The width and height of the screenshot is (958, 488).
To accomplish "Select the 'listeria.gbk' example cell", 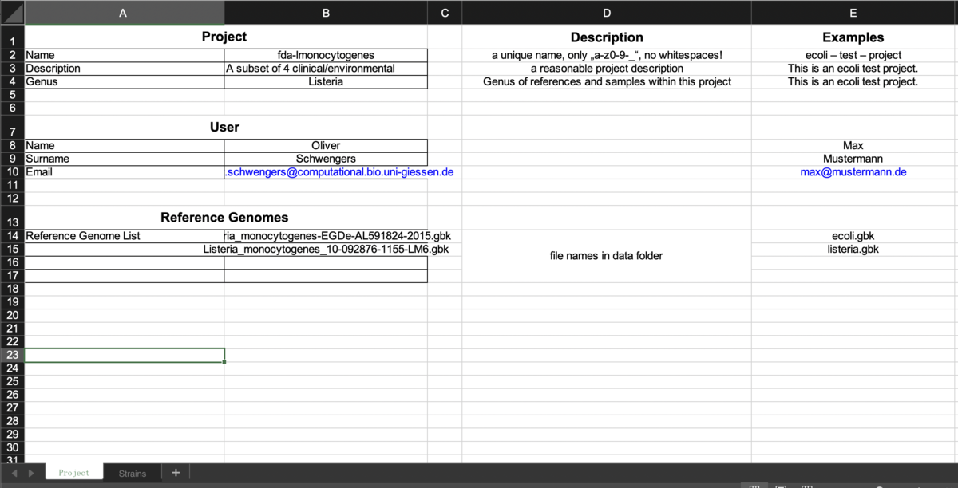I will pyautogui.click(x=853, y=249).
